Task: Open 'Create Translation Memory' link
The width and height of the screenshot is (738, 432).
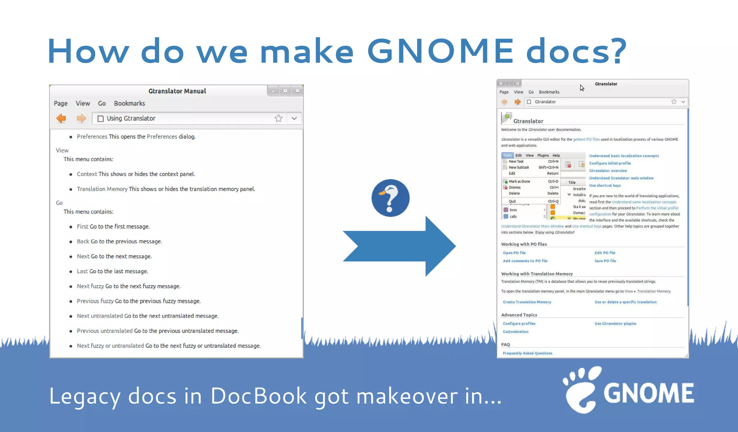Action: point(527,302)
